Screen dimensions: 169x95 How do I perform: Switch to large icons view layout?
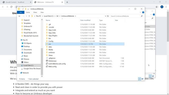(143, 79)
